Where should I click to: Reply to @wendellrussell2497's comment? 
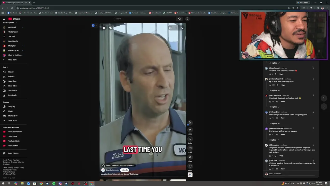(283, 135)
